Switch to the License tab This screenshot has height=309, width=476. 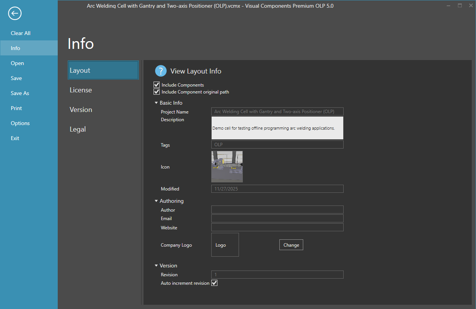click(x=81, y=90)
